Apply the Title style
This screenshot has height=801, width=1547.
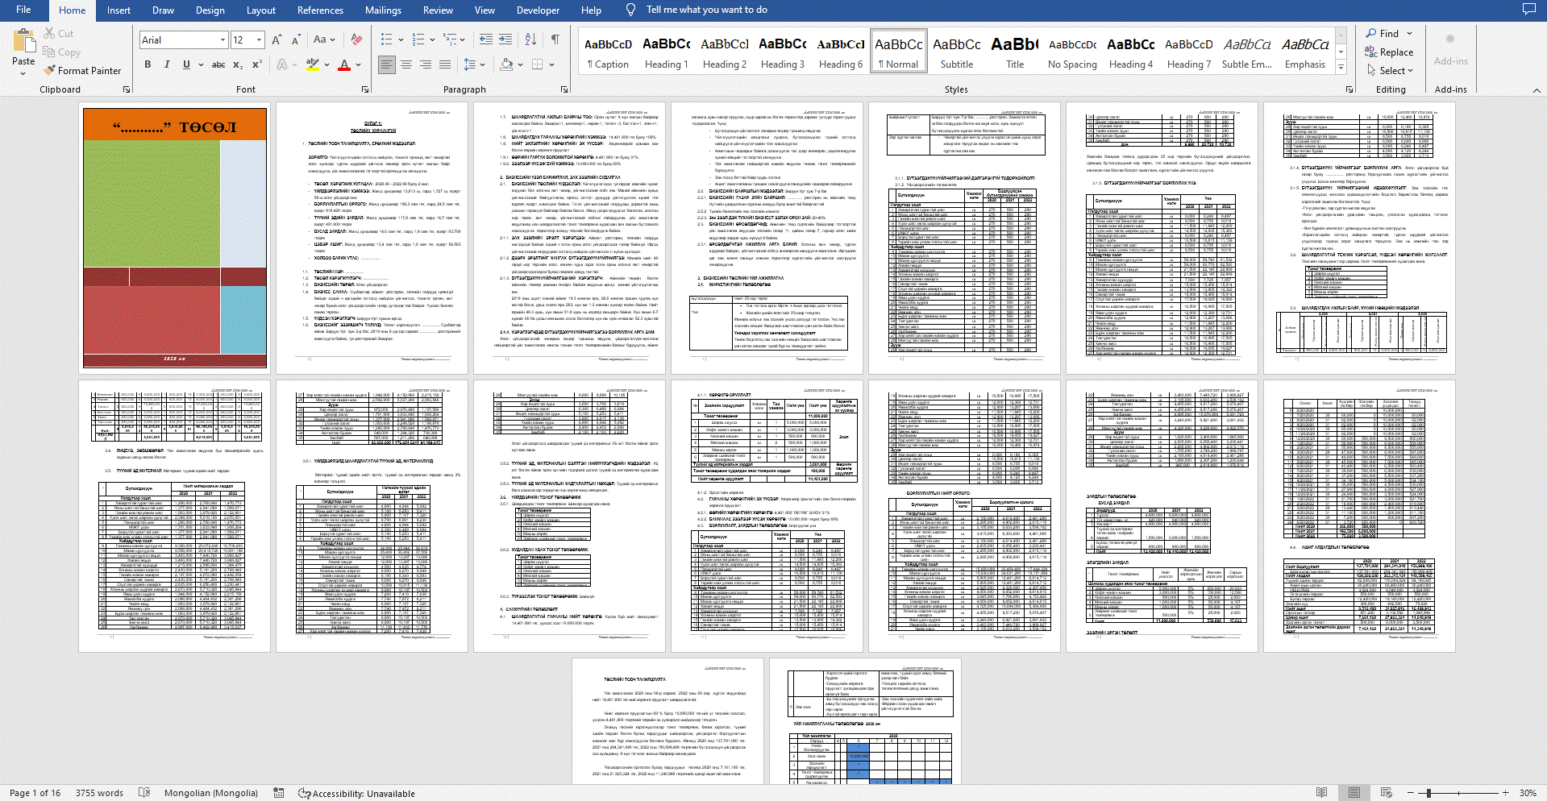[x=1015, y=53]
